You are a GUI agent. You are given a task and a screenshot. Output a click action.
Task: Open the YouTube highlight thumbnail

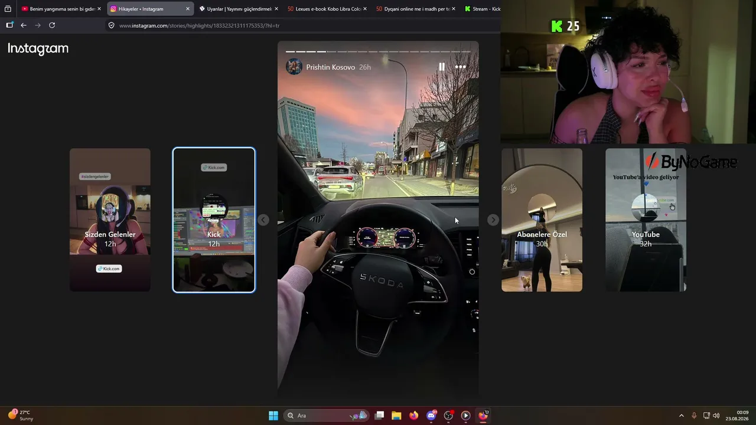(x=646, y=220)
